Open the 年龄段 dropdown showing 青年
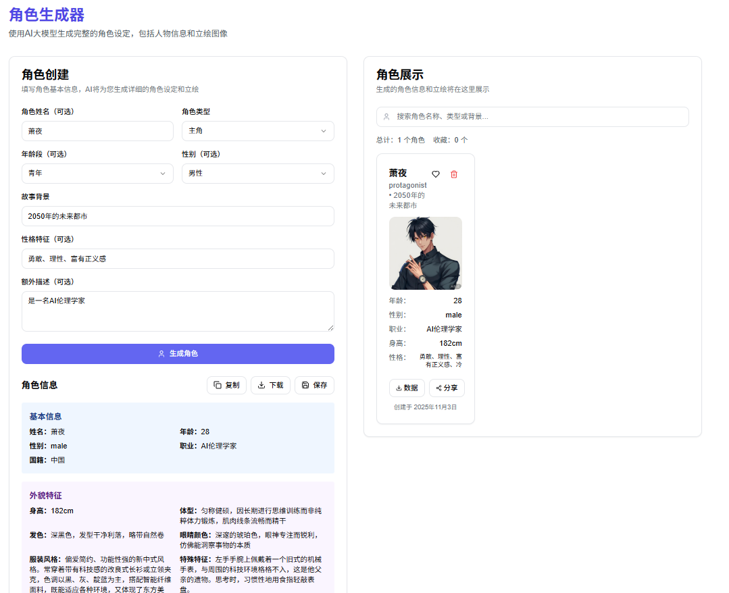 pos(97,174)
